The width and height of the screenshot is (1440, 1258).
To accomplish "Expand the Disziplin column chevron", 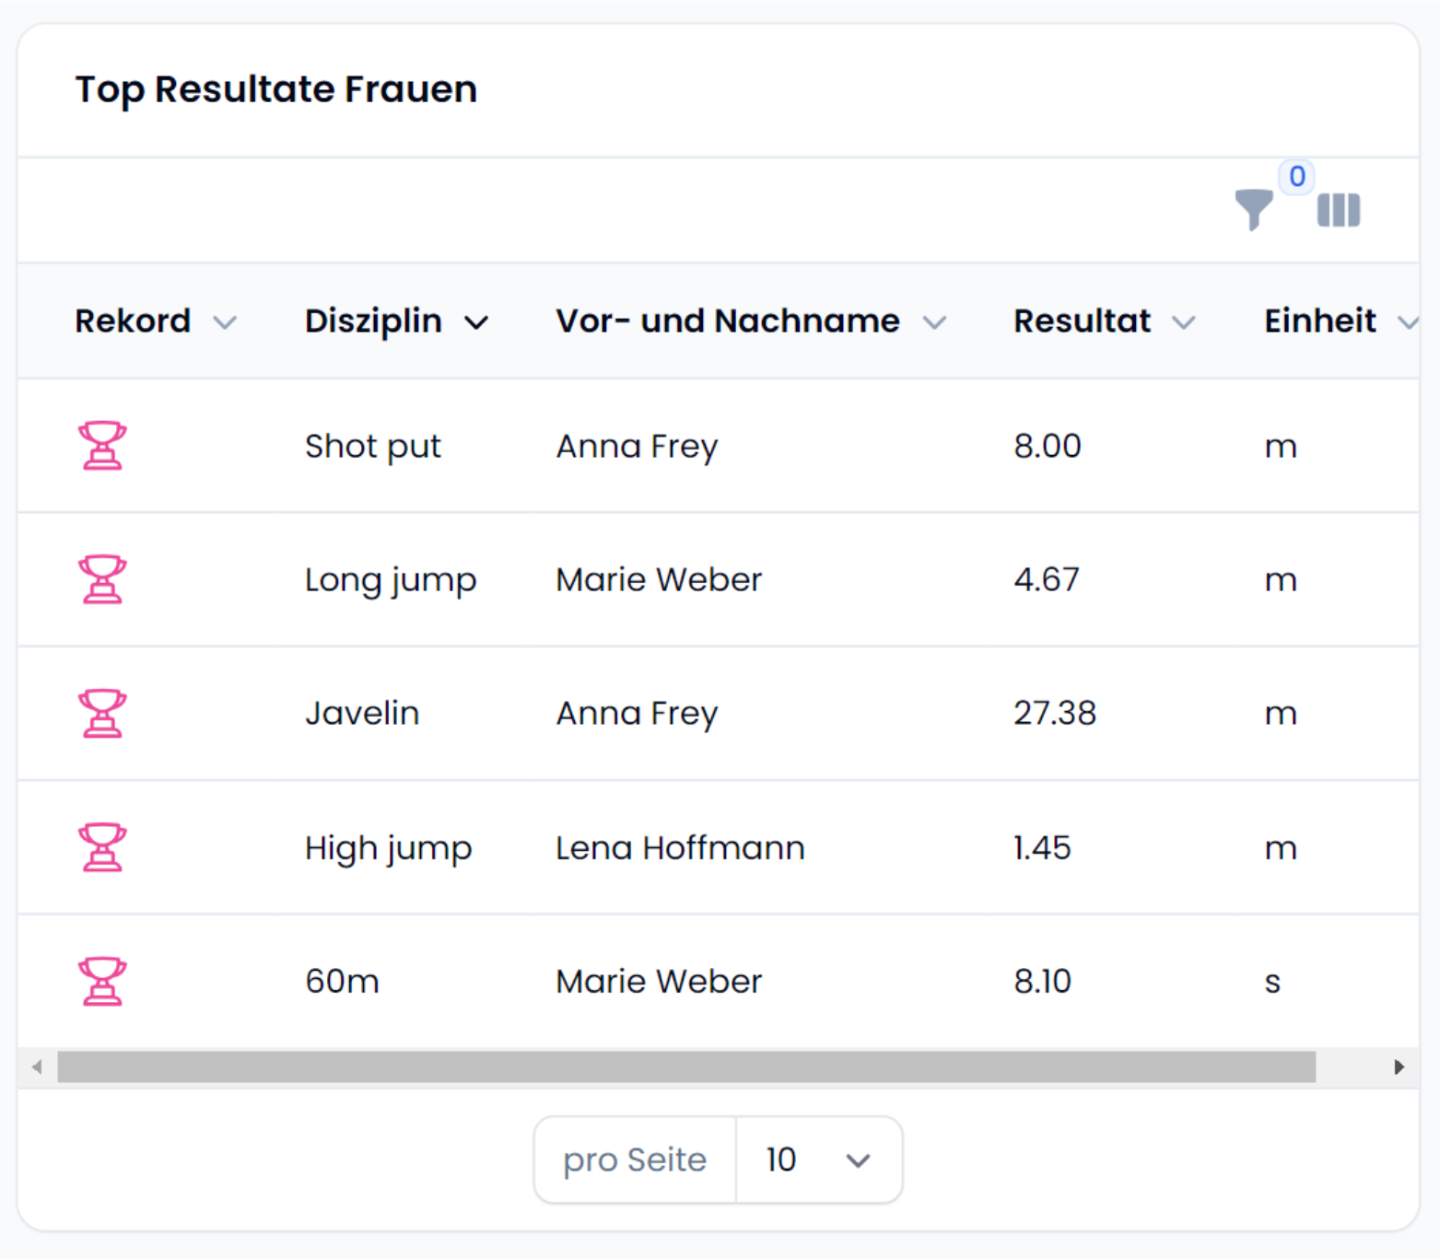I will 476,322.
